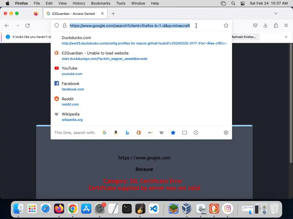
Task: Reload the current page
Action: tap(27, 25)
